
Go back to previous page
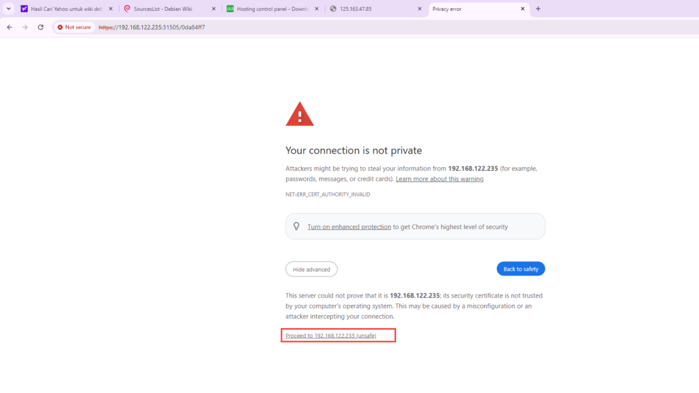[10, 27]
